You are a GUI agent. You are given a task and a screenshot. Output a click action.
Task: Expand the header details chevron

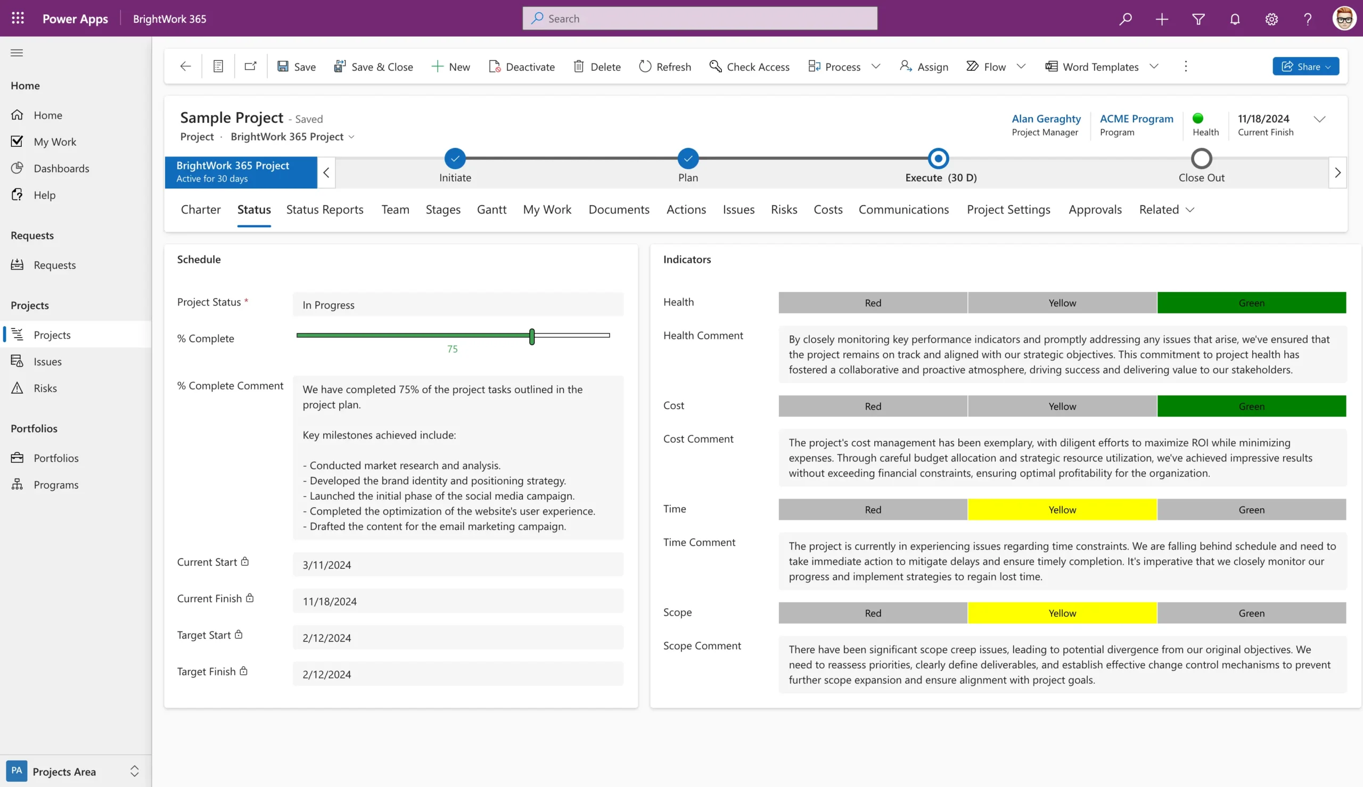pyautogui.click(x=1319, y=119)
